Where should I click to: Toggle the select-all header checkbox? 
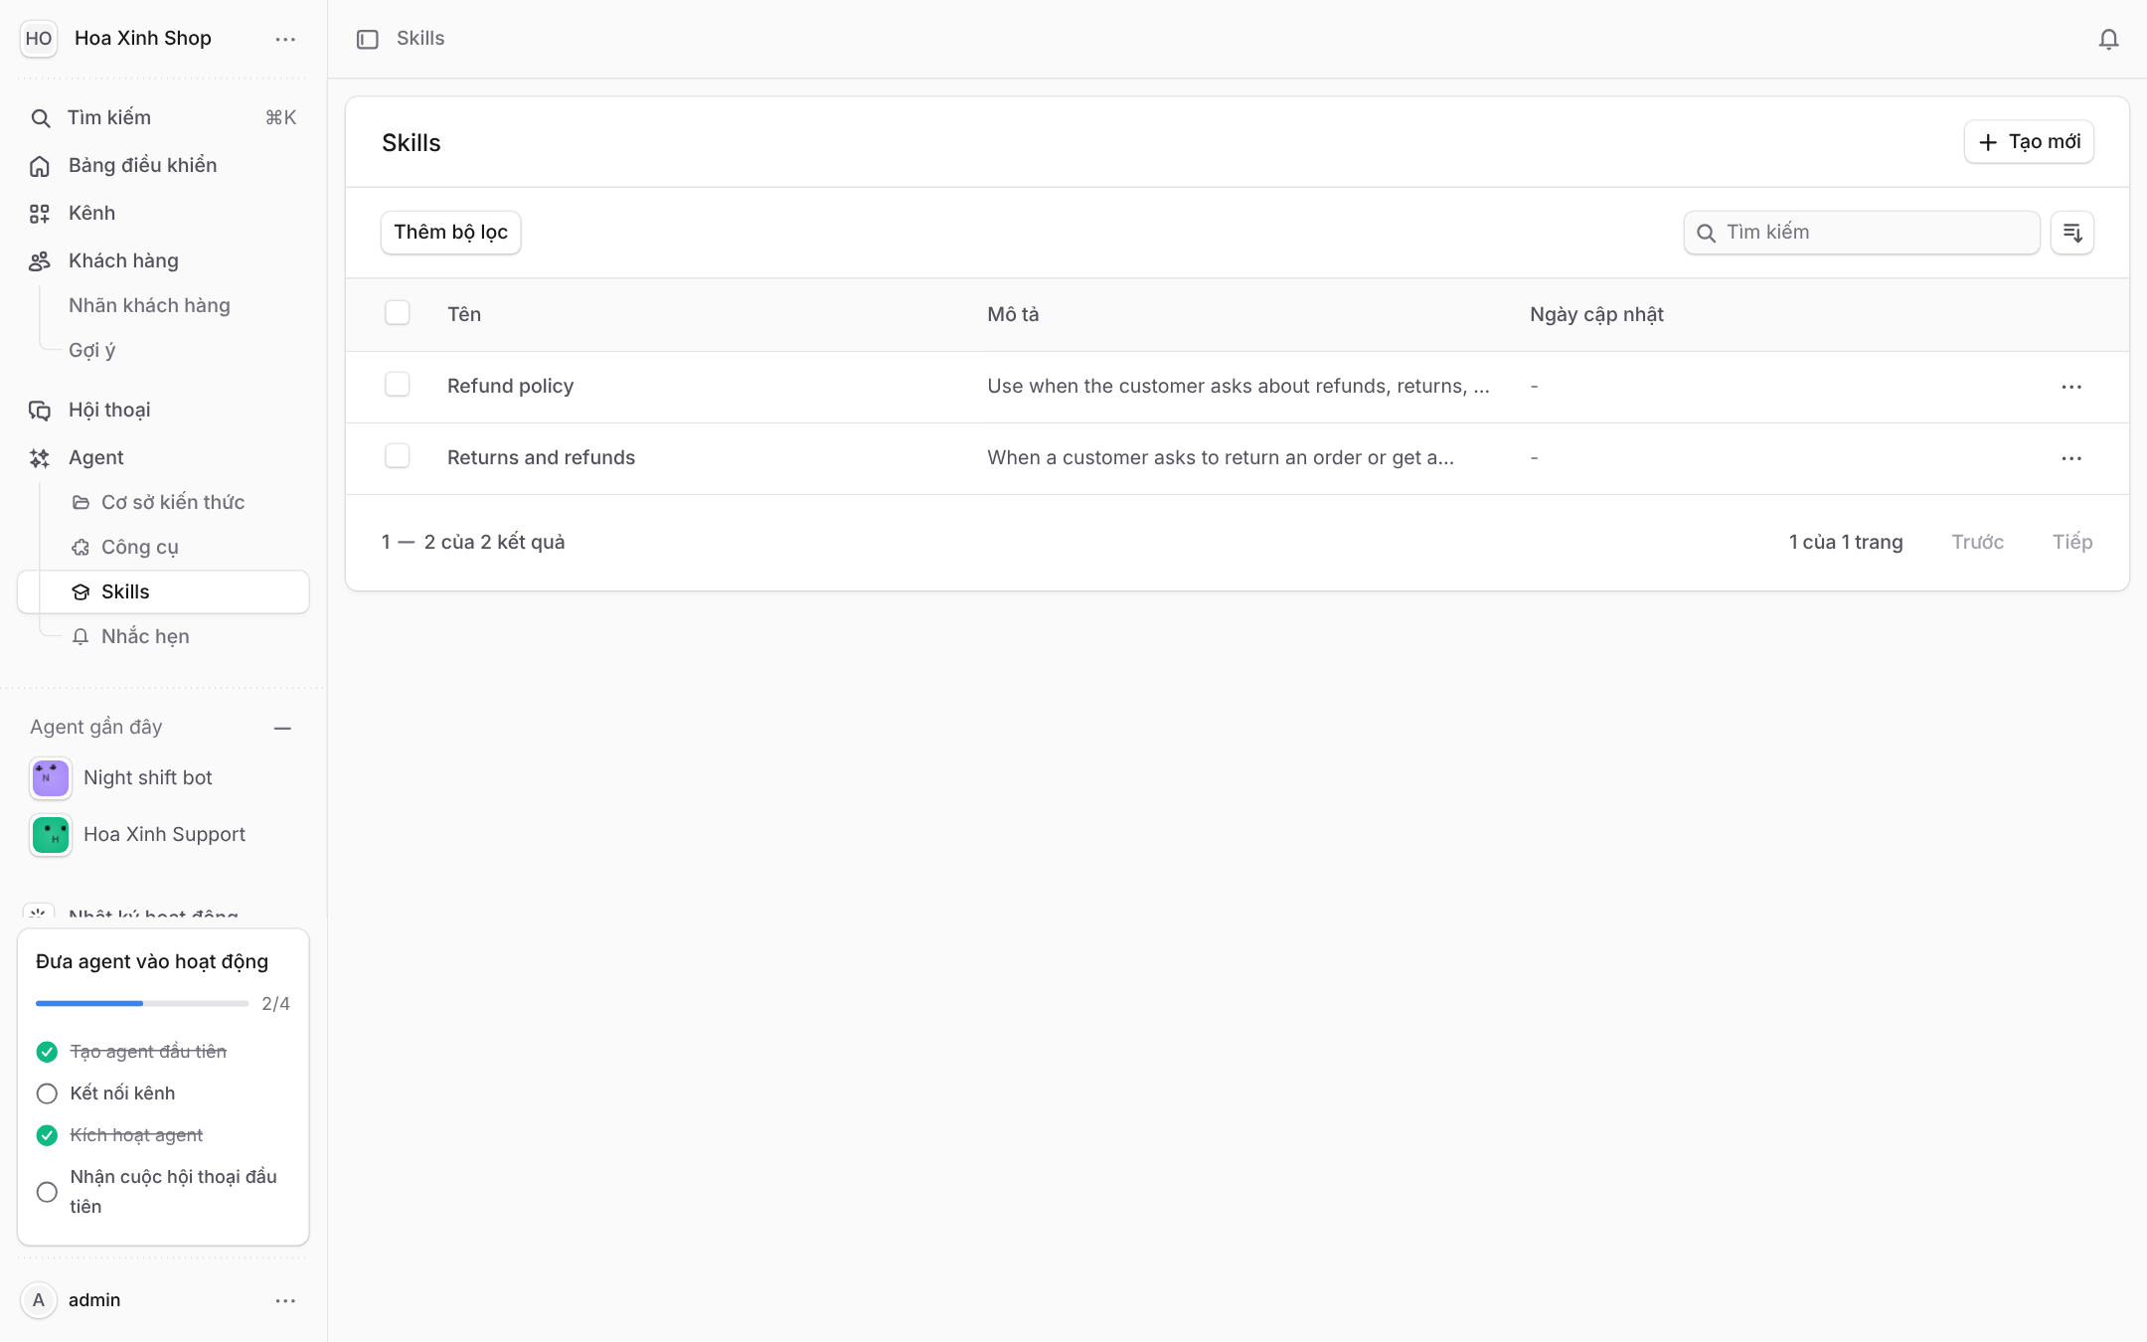pos(398,313)
